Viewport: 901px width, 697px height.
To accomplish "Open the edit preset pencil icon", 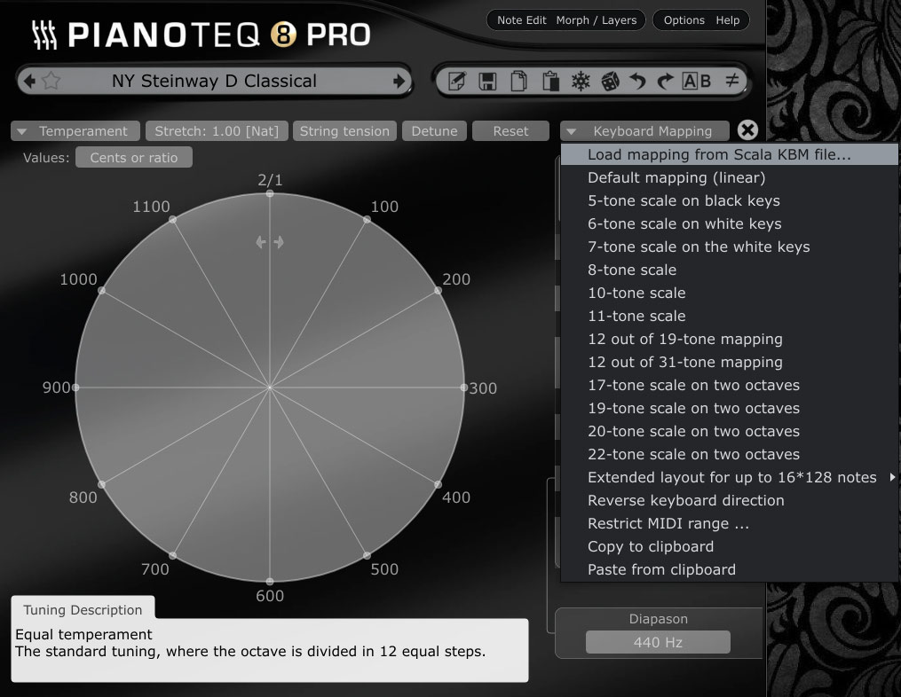I will point(457,81).
